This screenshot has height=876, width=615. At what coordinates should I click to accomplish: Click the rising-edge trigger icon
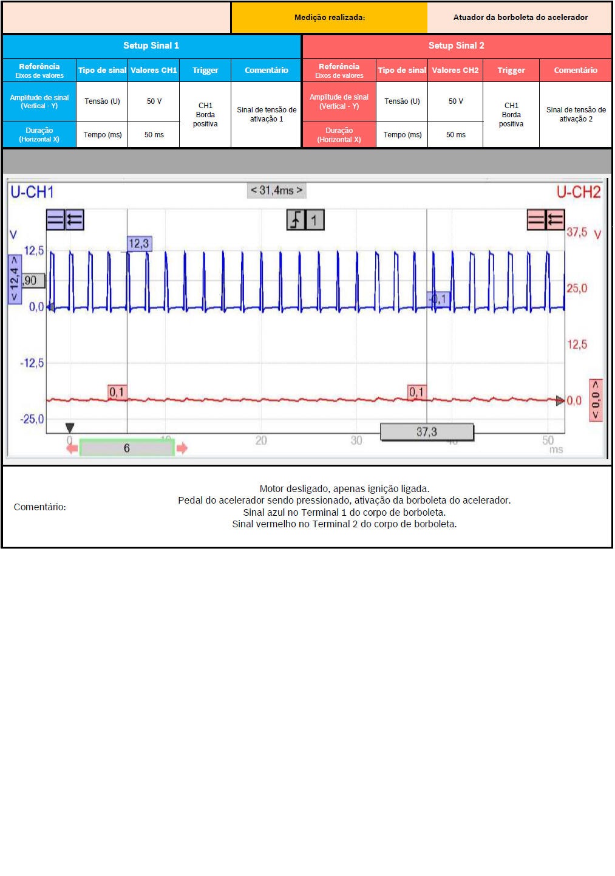296,220
